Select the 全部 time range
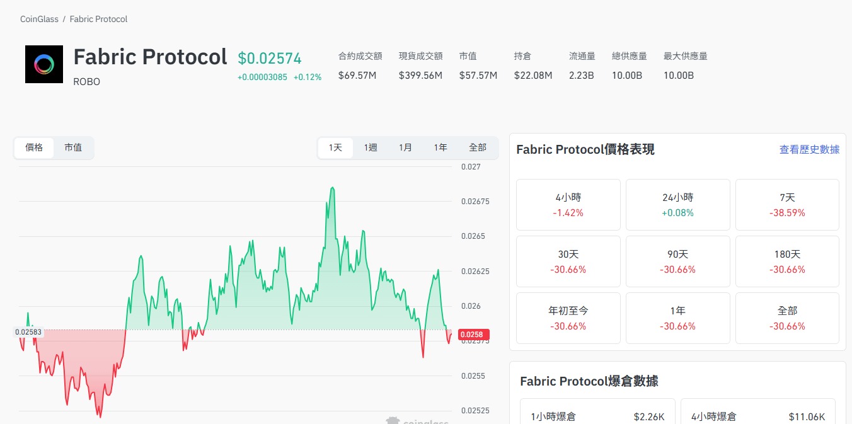 (x=478, y=147)
